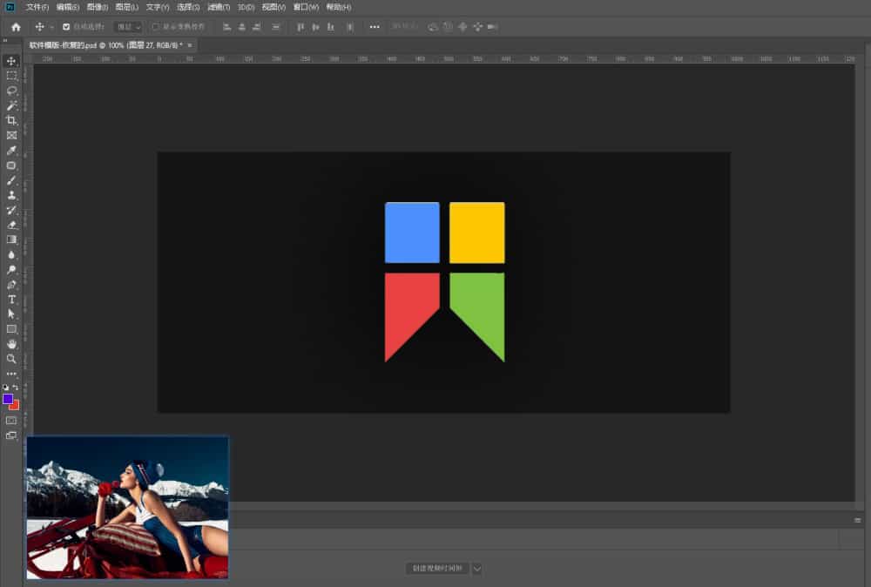This screenshot has width=871, height=587.
Task: Align left edges in options bar
Action: pos(226,27)
